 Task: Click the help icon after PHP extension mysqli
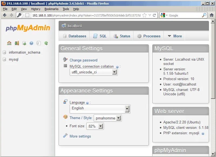tap(203, 133)
